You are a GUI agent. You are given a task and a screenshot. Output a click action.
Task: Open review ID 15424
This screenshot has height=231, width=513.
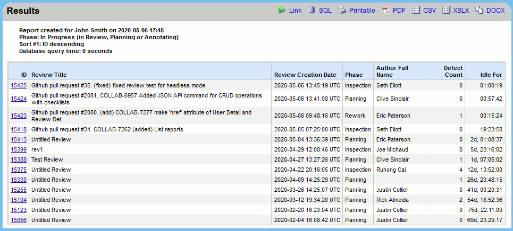coord(19,99)
